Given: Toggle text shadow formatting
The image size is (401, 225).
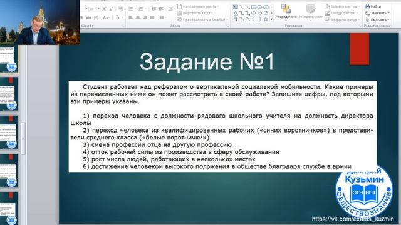Looking at the screenshot, I should 82,17.
